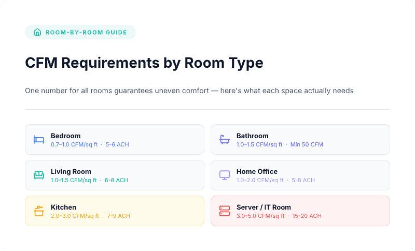
Task: Click the bathtub icon for Bathroom
Action: [x=225, y=140]
